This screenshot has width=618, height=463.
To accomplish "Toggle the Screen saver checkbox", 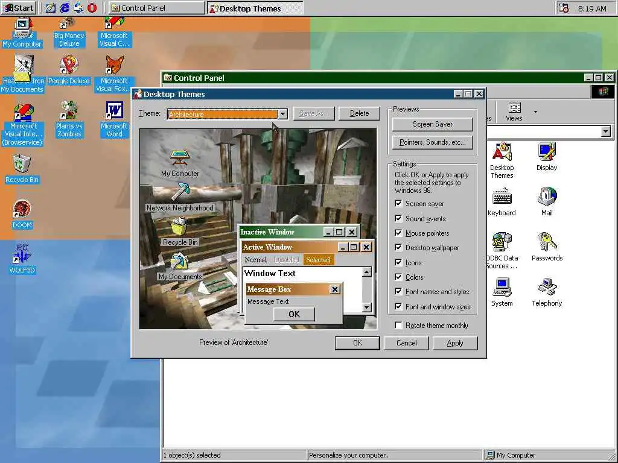I will (x=398, y=204).
